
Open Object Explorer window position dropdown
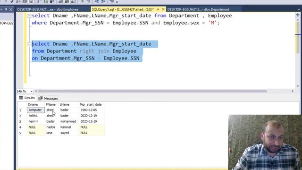(1, 9)
